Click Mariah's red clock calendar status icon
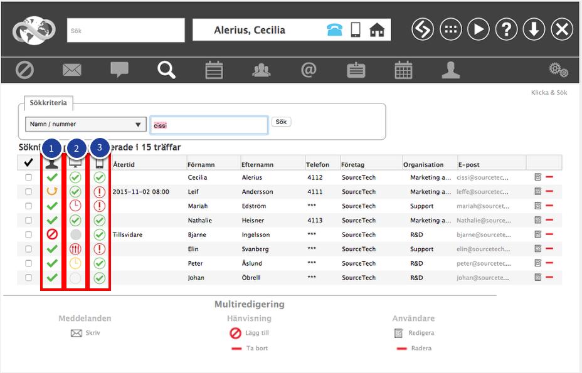 [x=75, y=206]
